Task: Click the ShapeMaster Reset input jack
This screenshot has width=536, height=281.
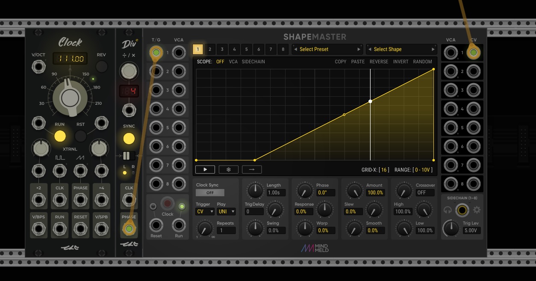Action: coord(156,225)
